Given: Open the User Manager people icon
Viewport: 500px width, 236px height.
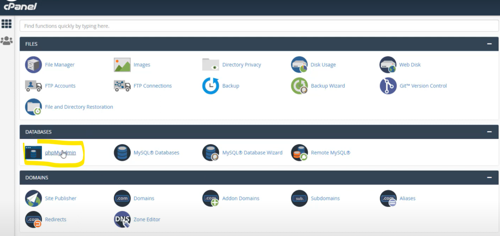Looking at the screenshot, I should click(x=7, y=40).
